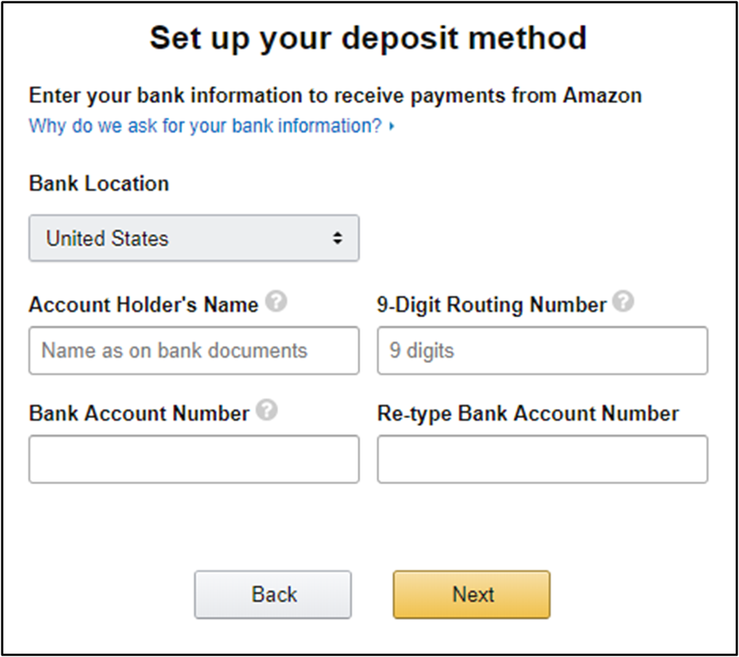Click the "Bank Location" label

[x=99, y=184]
